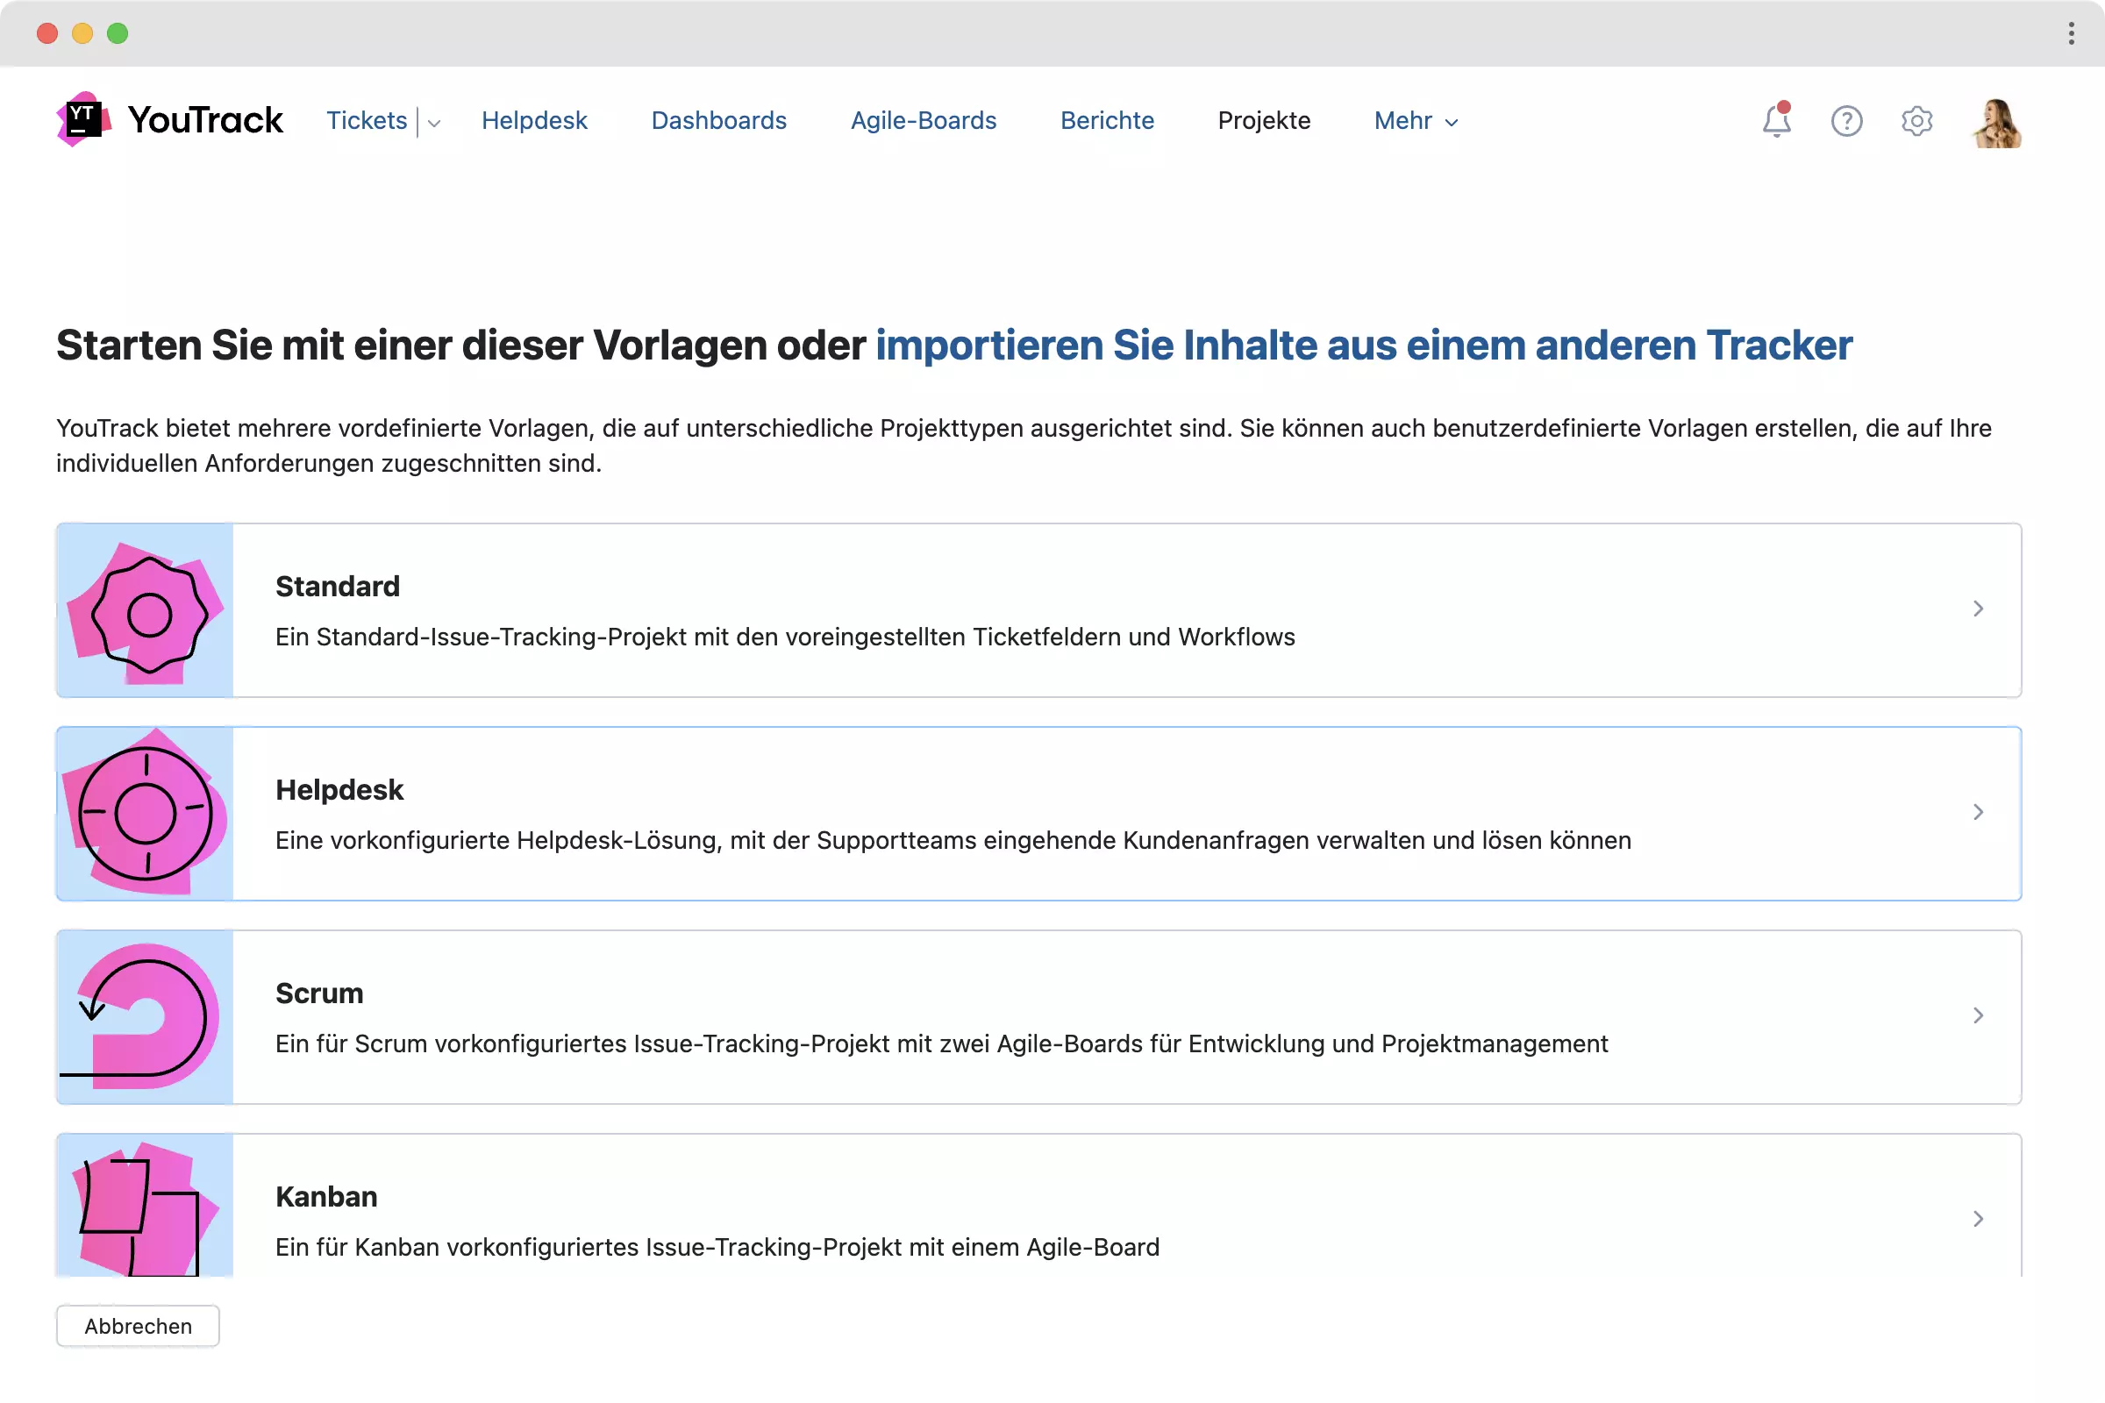2105x1403 pixels.
Task: Follow the import from another tracker link
Action: 1363,345
